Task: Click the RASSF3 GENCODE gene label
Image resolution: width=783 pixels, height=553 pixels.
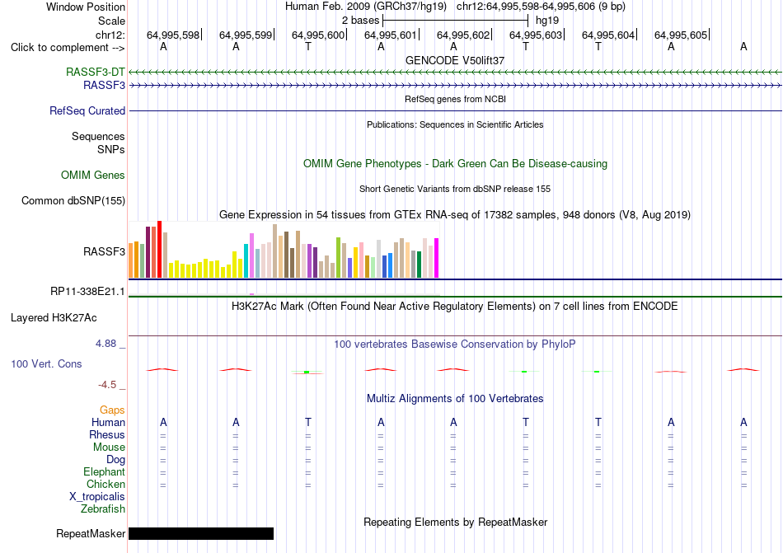Action: coord(104,86)
